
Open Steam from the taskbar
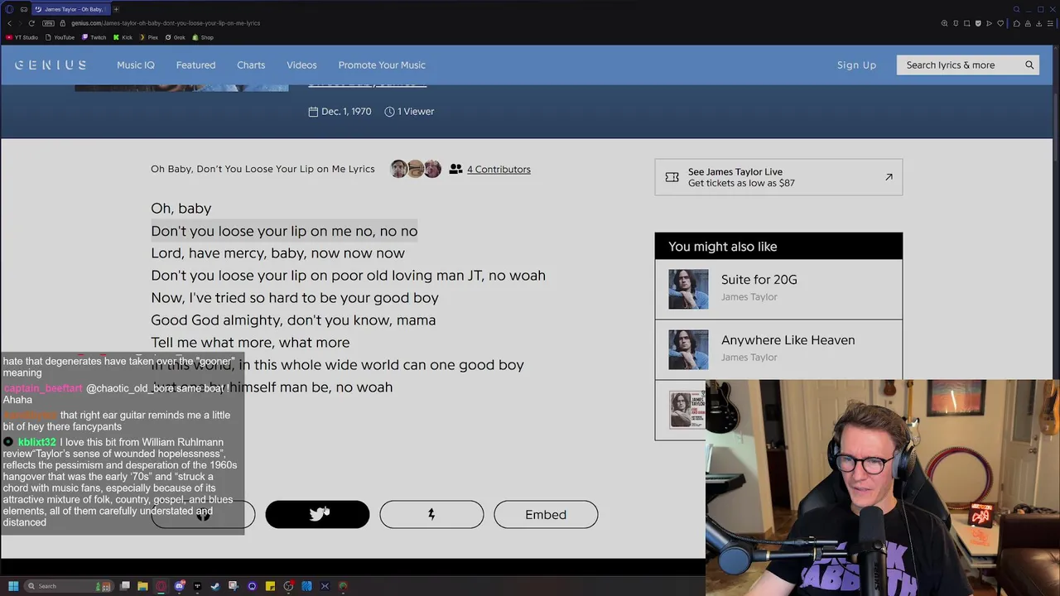click(215, 586)
